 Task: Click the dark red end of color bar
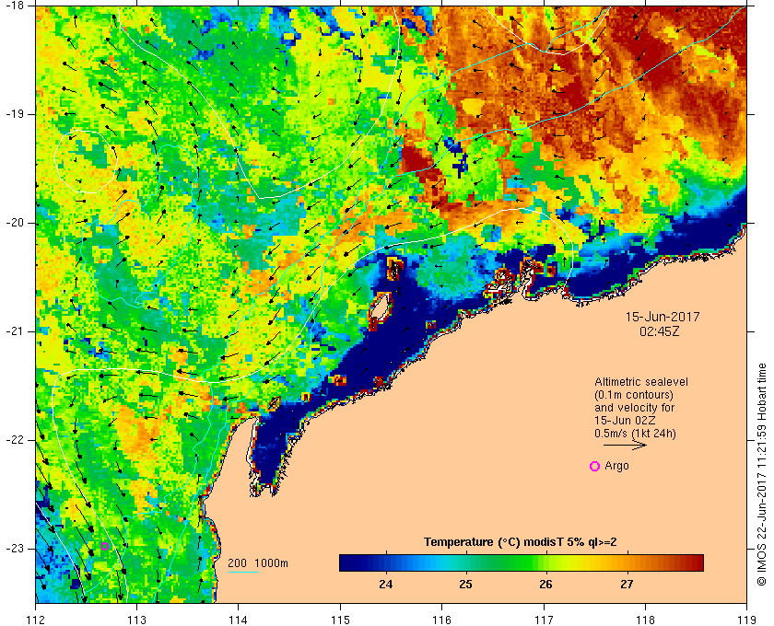(x=696, y=562)
